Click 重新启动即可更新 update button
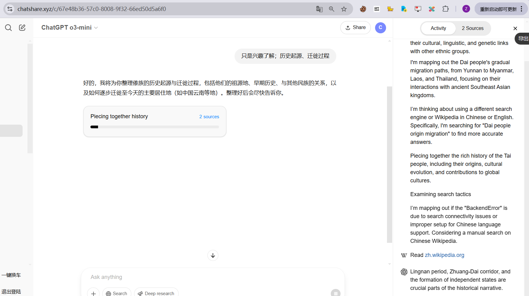Viewport: 529px width, 296px height. [x=498, y=9]
